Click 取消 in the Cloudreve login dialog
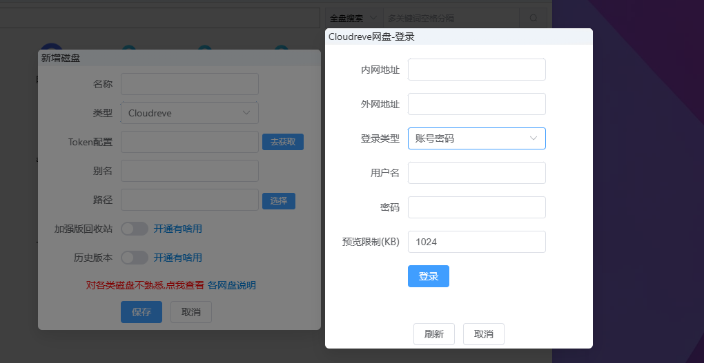The image size is (704, 363). tap(484, 334)
